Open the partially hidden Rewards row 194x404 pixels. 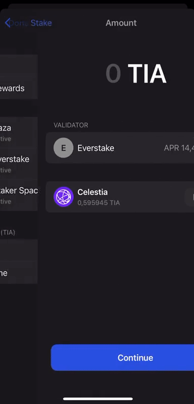pos(19,88)
